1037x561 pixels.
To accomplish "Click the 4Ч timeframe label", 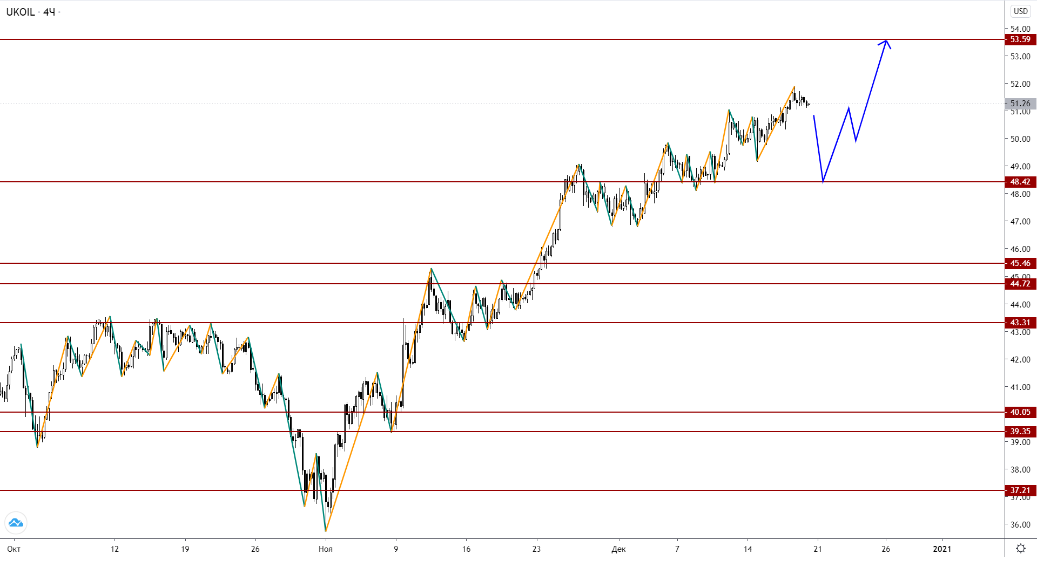I will point(49,12).
